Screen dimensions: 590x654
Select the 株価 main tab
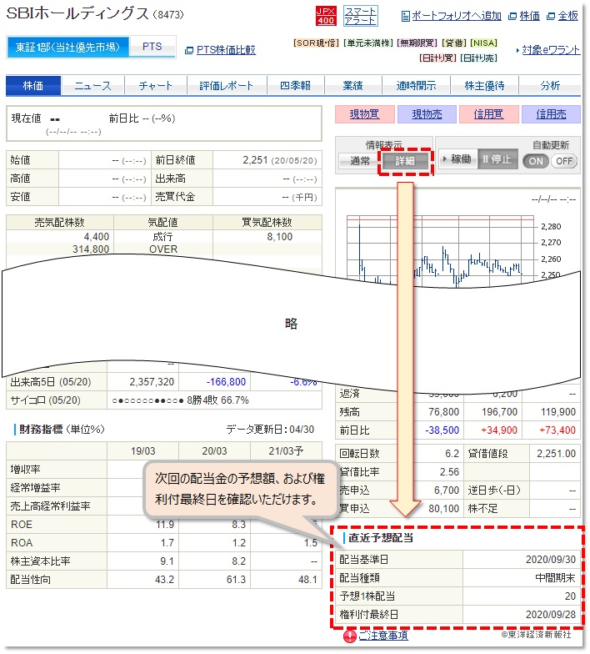point(33,85)
